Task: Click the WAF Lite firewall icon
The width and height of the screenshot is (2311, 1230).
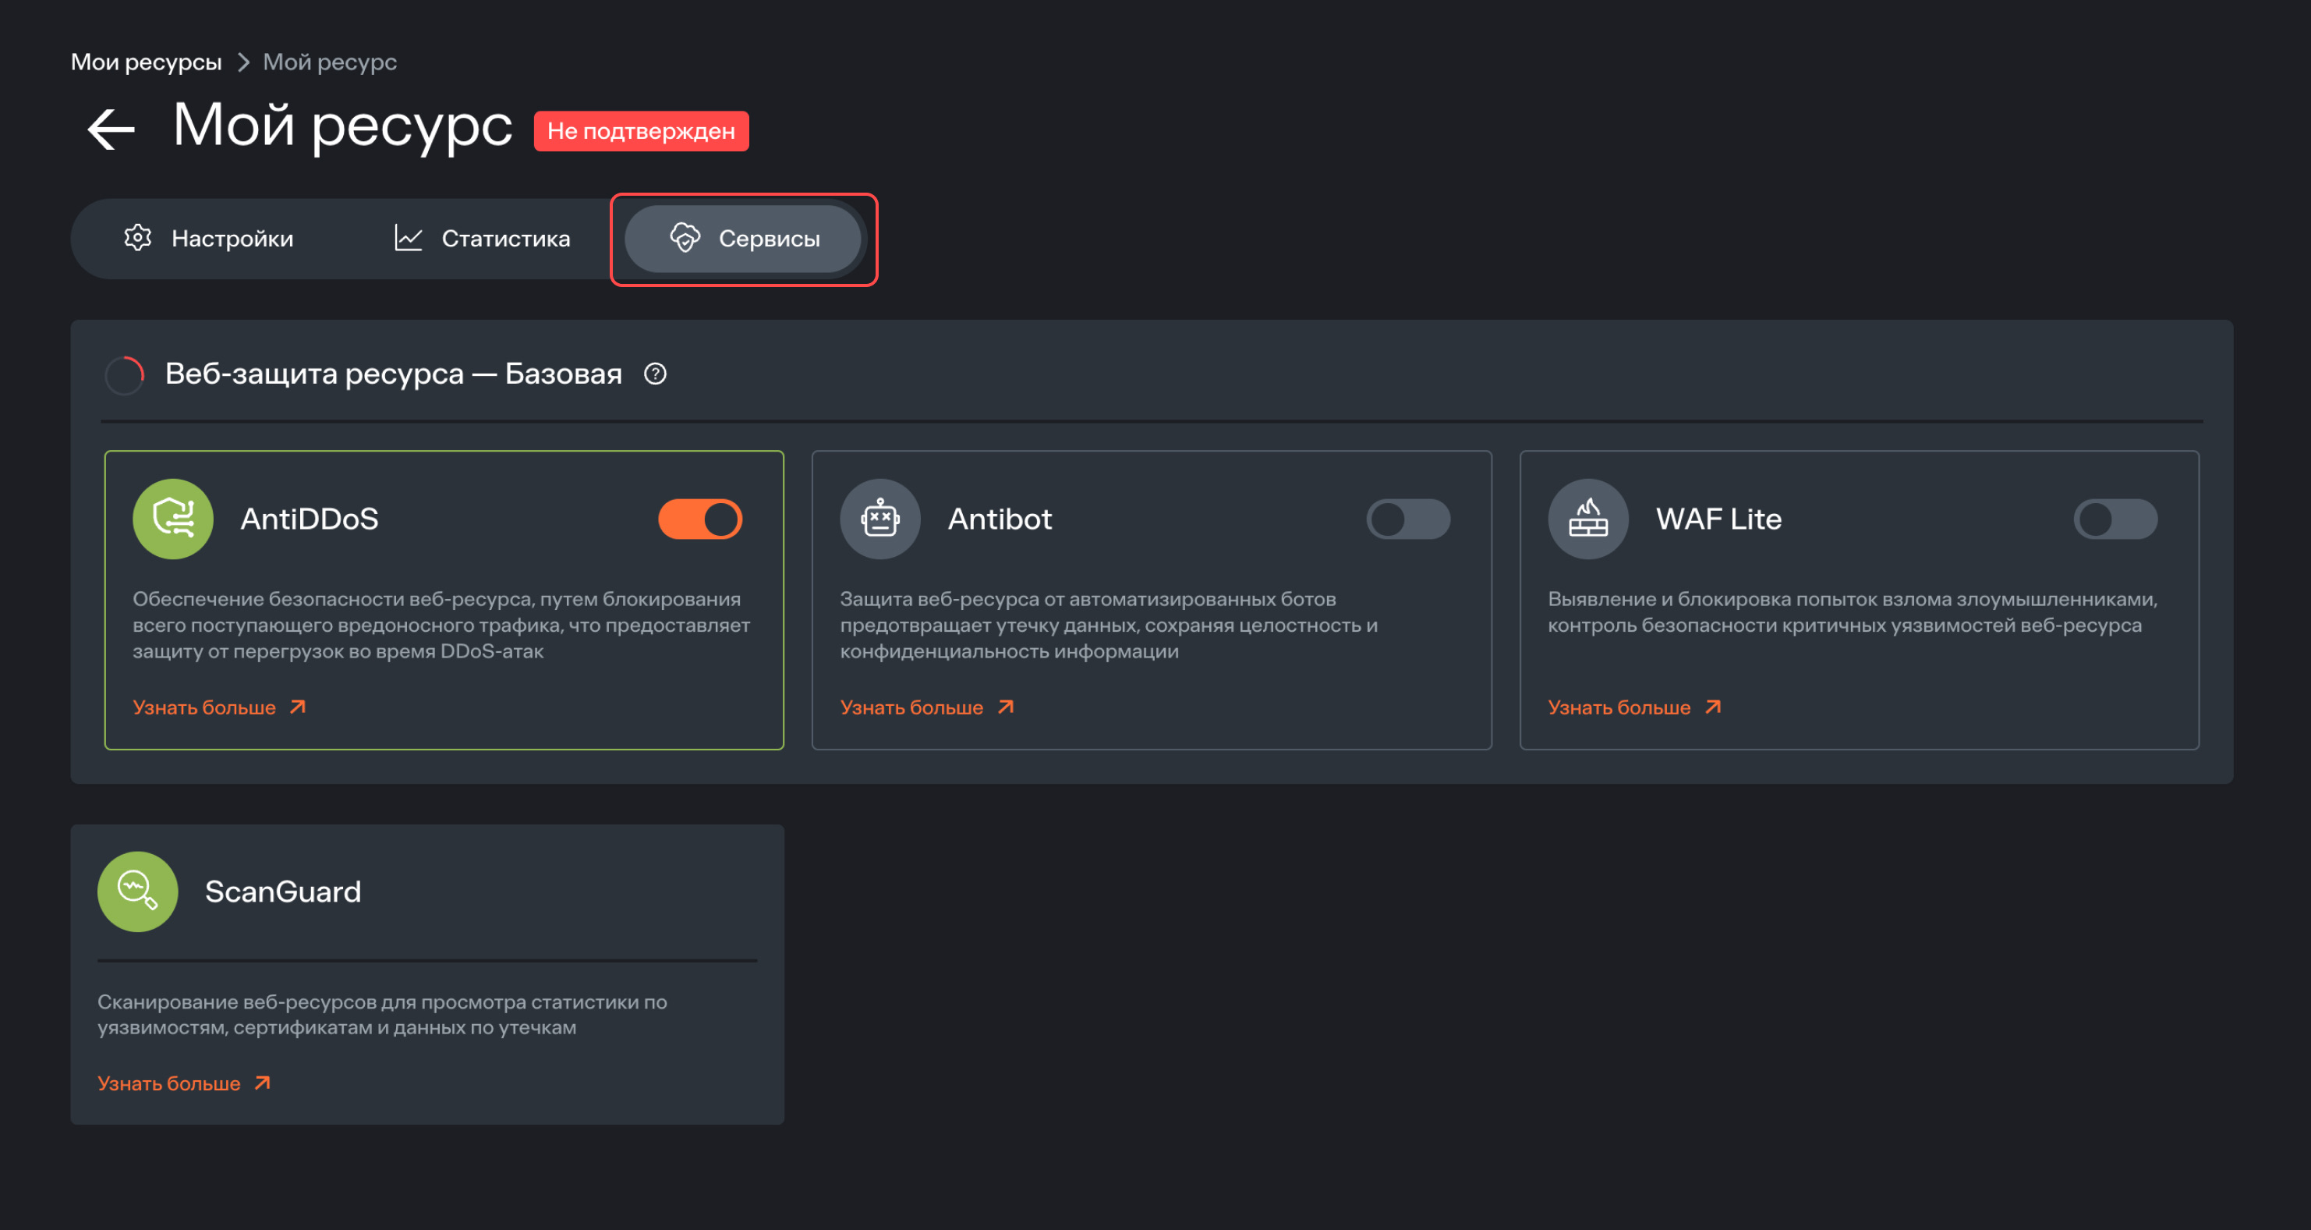Action: (1588, 519)
